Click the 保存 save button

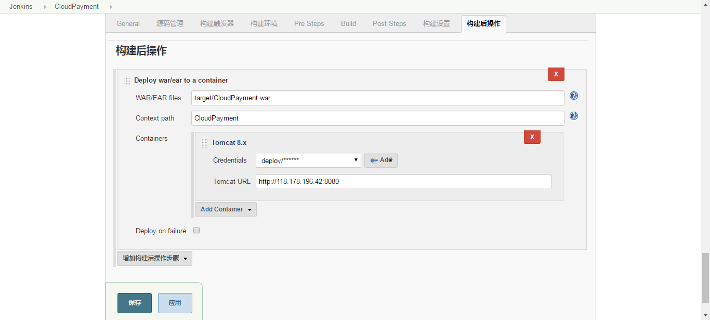pyautogui.click(x=135, y=303)
